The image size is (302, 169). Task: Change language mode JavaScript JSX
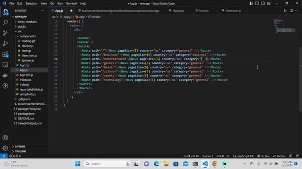pyautogui.click(x=245, y=156)
